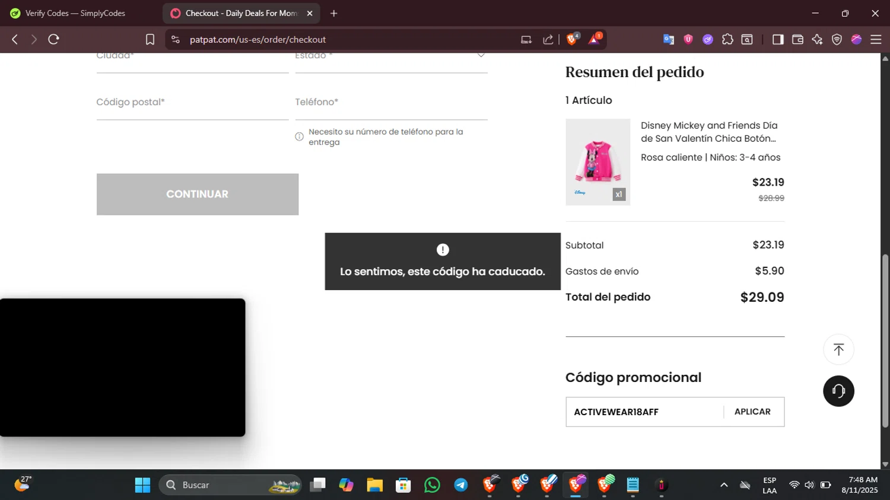Open Microsoft Store from taskbar
The width and height of the screenshot is (890, 500).
pos(403,485)
